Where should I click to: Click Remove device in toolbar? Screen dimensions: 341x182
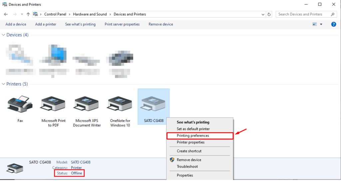click(161, 24)
